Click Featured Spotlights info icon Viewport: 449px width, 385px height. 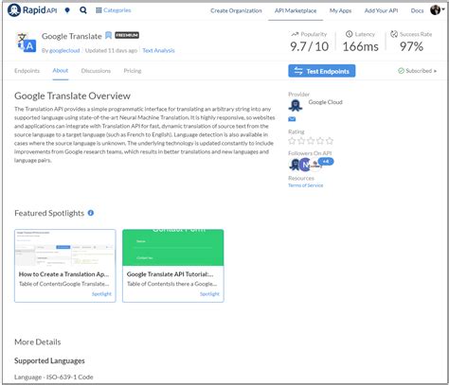point(91,213)
